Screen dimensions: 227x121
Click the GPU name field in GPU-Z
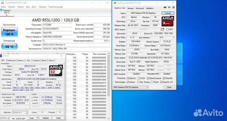coord(143,13)
